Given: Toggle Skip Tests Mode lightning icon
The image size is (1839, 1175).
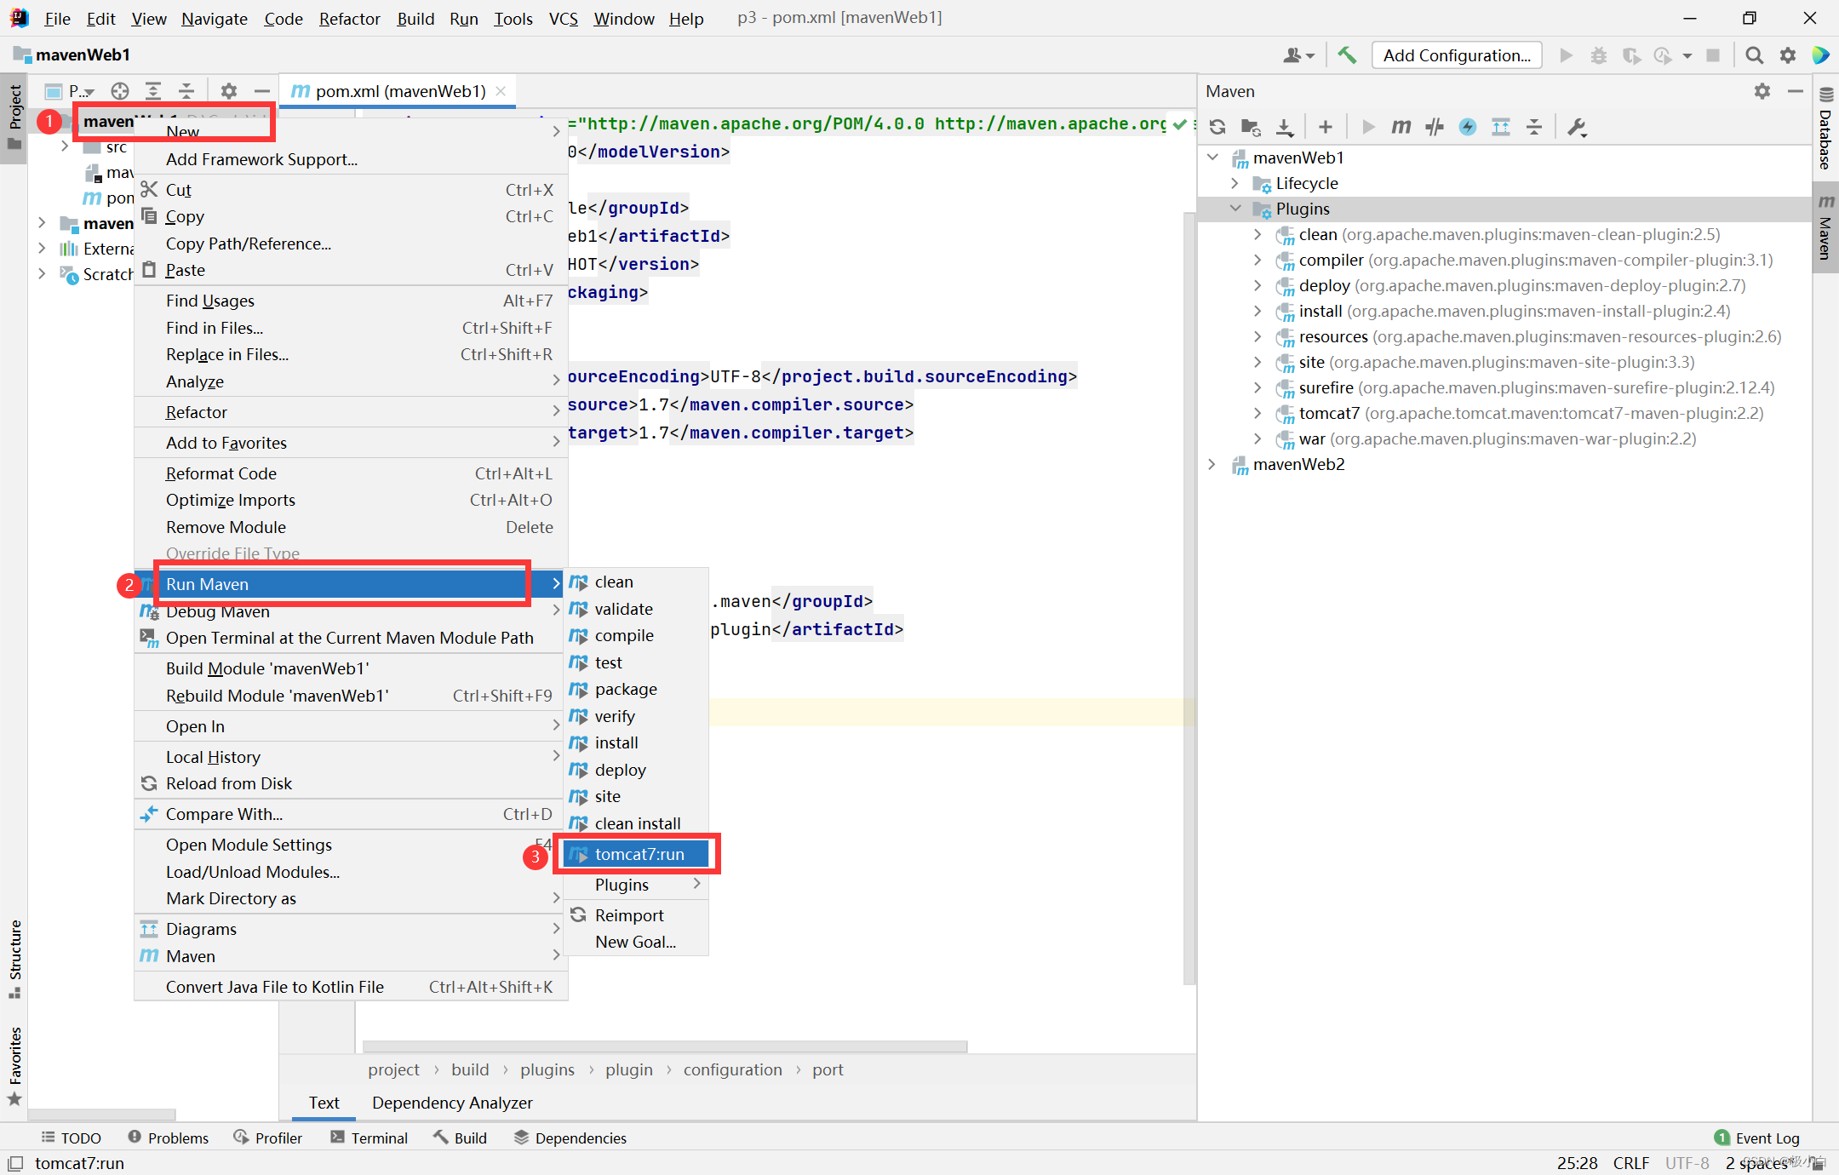Looking at the screenshot, I should coord(1468,127).
